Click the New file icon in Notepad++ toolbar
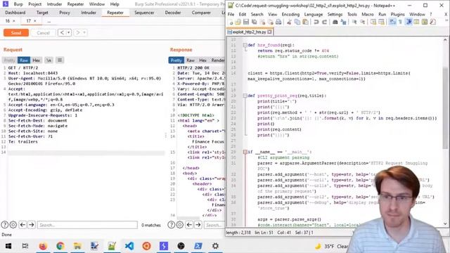The height and width of the screenshot is (253, 450). (231, 22)
